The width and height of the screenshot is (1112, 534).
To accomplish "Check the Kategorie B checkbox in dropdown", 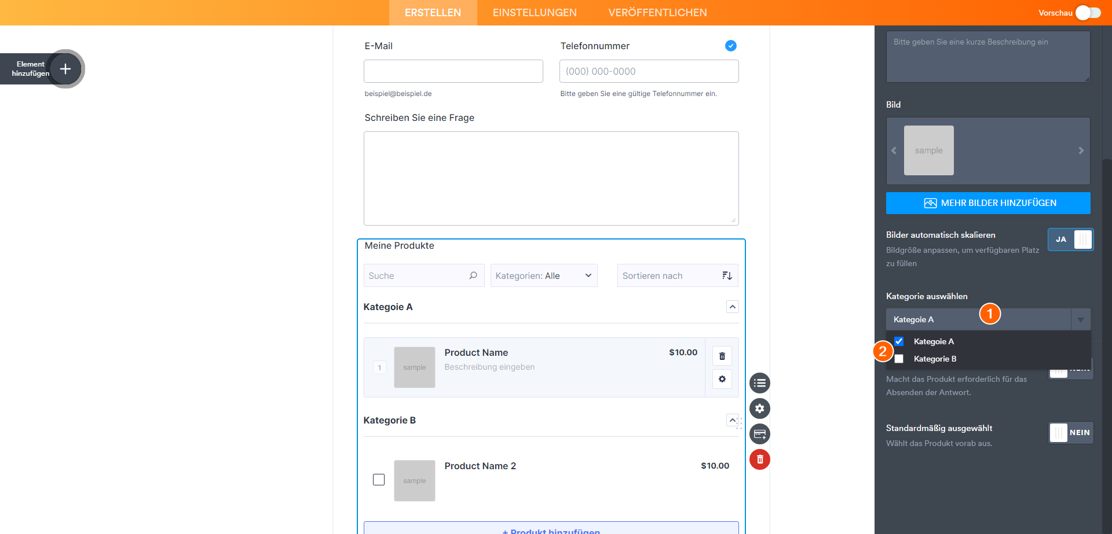I will tap(899, 359).
